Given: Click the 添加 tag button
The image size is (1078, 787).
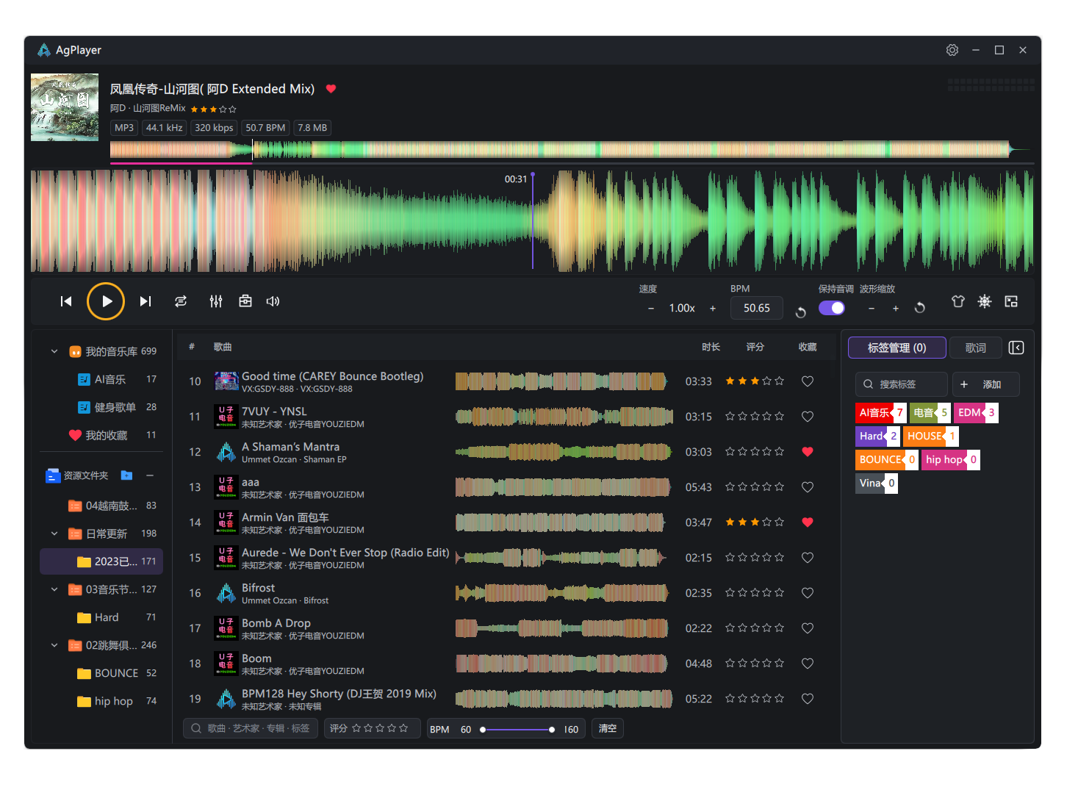Looking at the screenshot, I should point(986,384).
